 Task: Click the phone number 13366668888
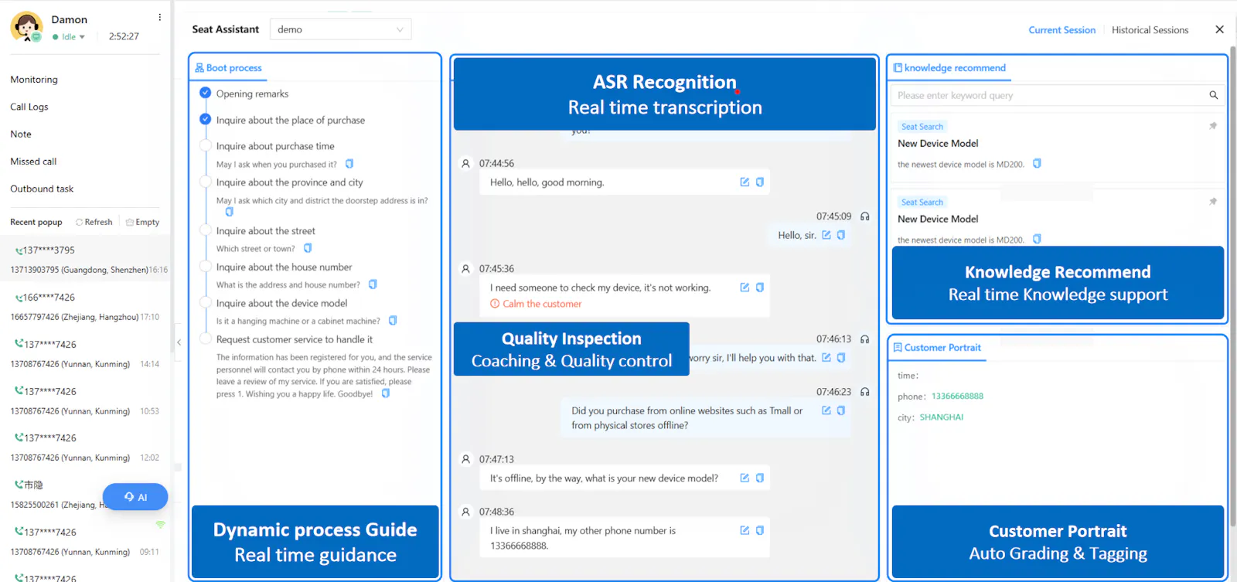tap(957, 397)
